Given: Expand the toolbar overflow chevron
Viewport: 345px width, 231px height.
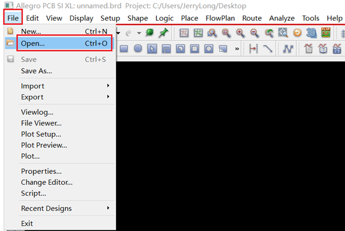Looking at the screenshot, I should click(237, 49).
